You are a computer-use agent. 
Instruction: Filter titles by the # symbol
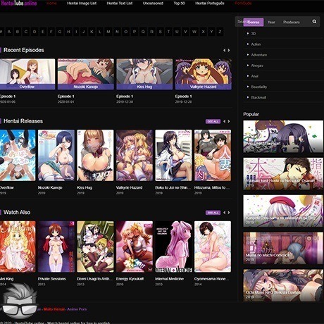point(1,32)
